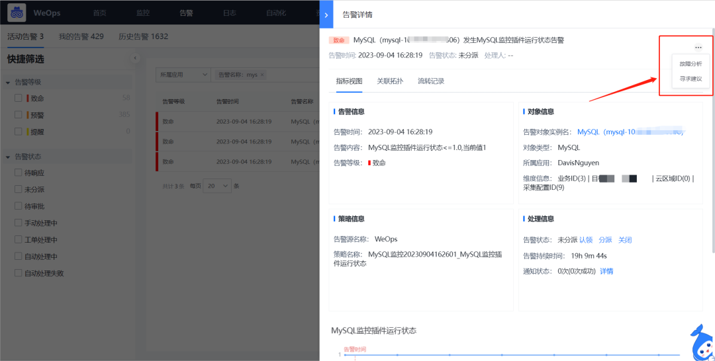Click the detail panel vertical scrollbar
The width and height of the screenshot is (715, 361).
point(713,140)
